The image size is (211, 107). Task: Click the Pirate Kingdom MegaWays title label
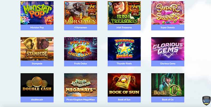click(81, 99)
